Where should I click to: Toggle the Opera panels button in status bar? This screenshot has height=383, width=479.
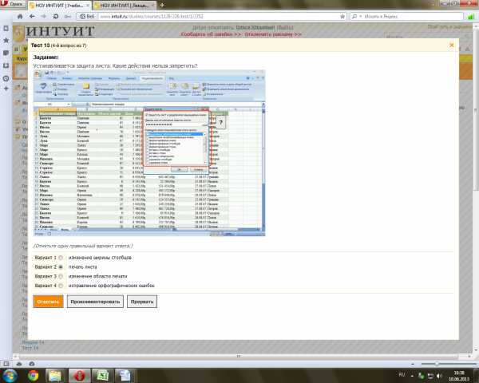pos(6,364)
